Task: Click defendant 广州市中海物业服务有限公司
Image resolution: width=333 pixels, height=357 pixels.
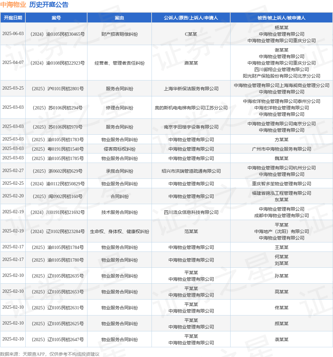Action: tap(281, 149)
